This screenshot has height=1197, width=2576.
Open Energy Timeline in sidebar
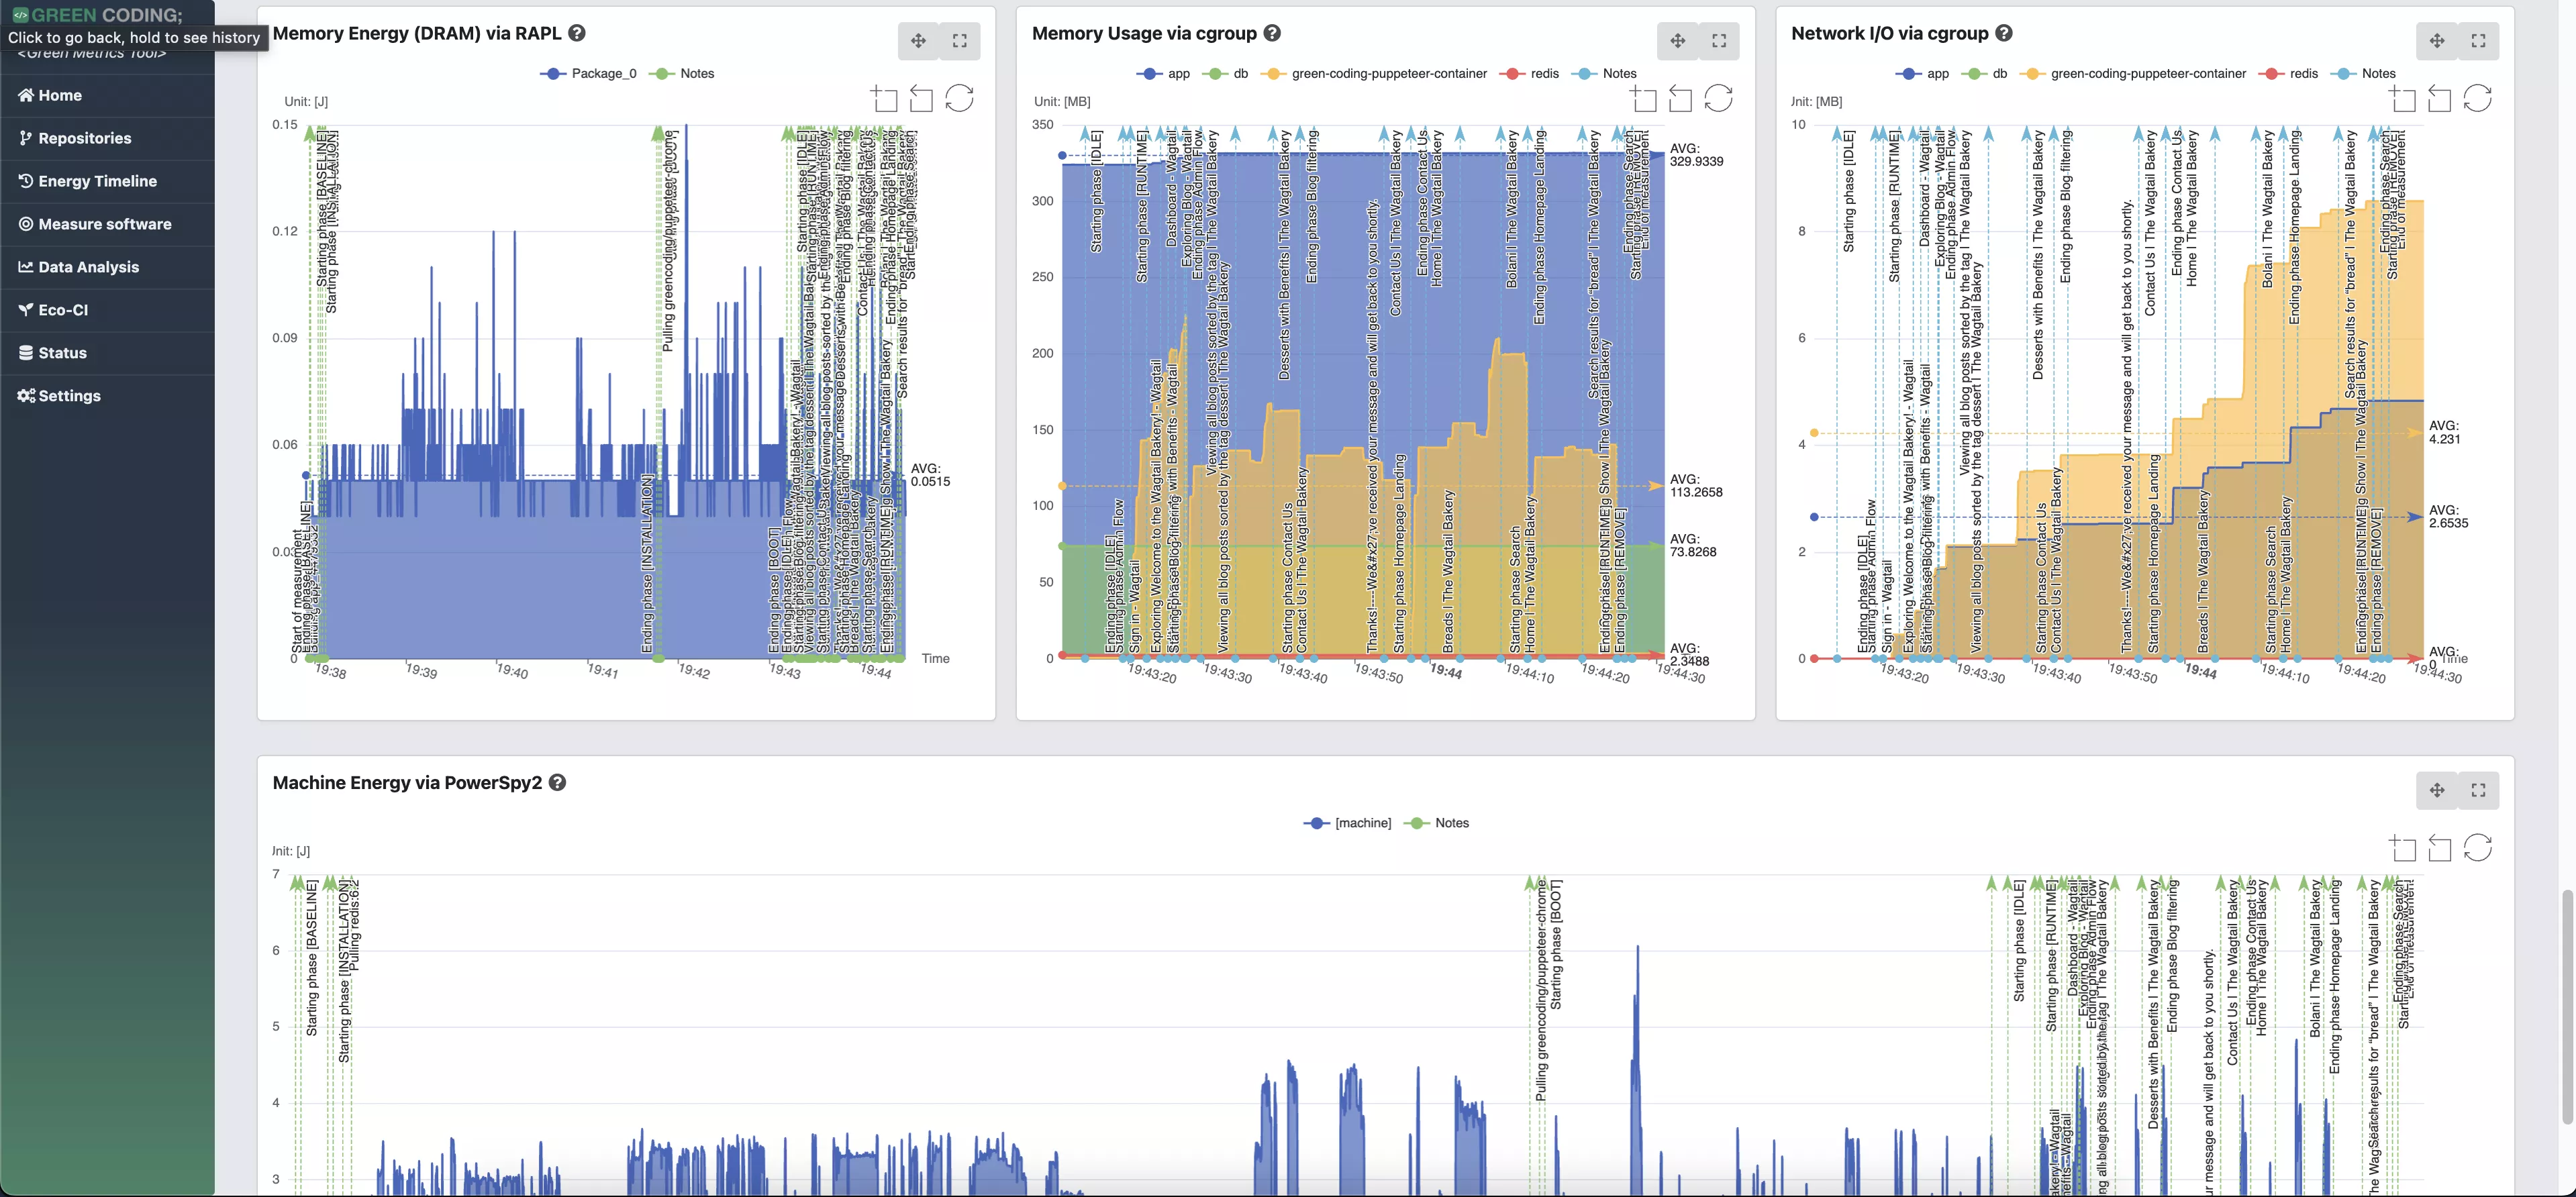click(x=97, y=181)
